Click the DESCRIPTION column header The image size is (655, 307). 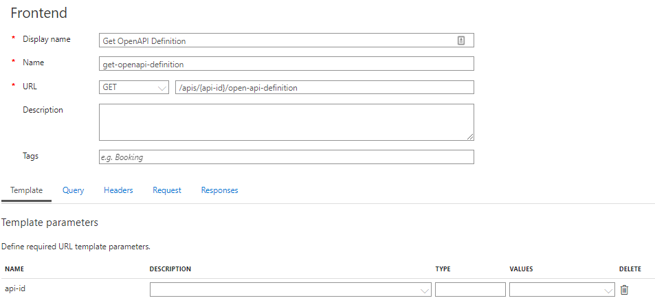click(x=170, y=269)
